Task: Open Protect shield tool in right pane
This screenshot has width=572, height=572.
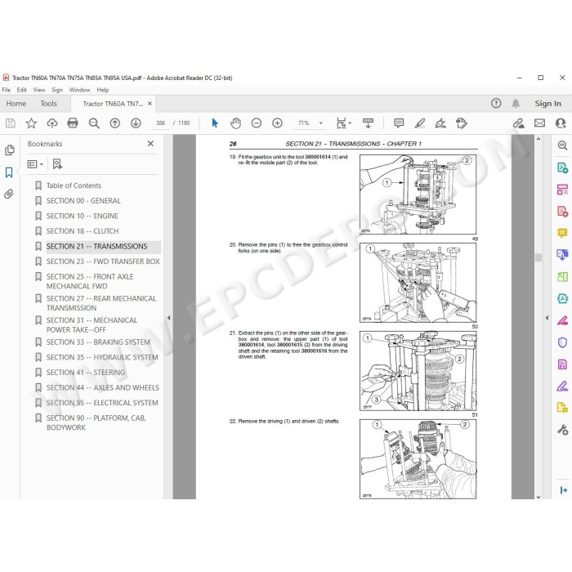Action: pos(562,342)
